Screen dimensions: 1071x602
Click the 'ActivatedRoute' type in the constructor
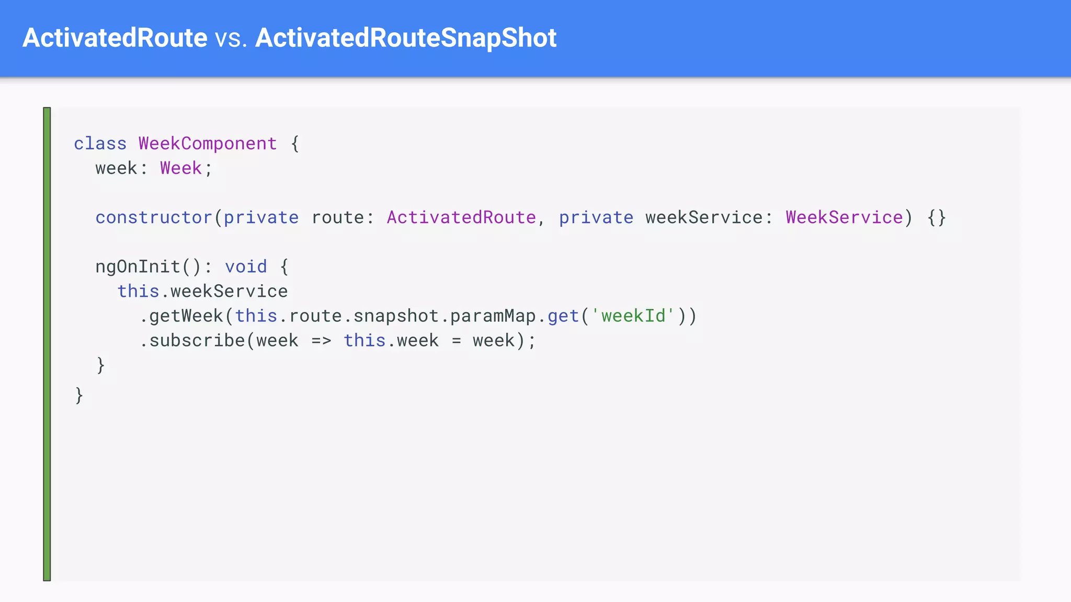point(461,217)
